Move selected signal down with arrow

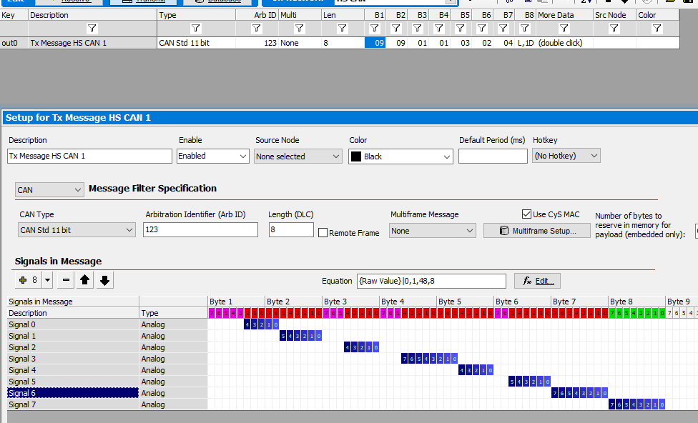pyautogui.click(x=104, y=280)
